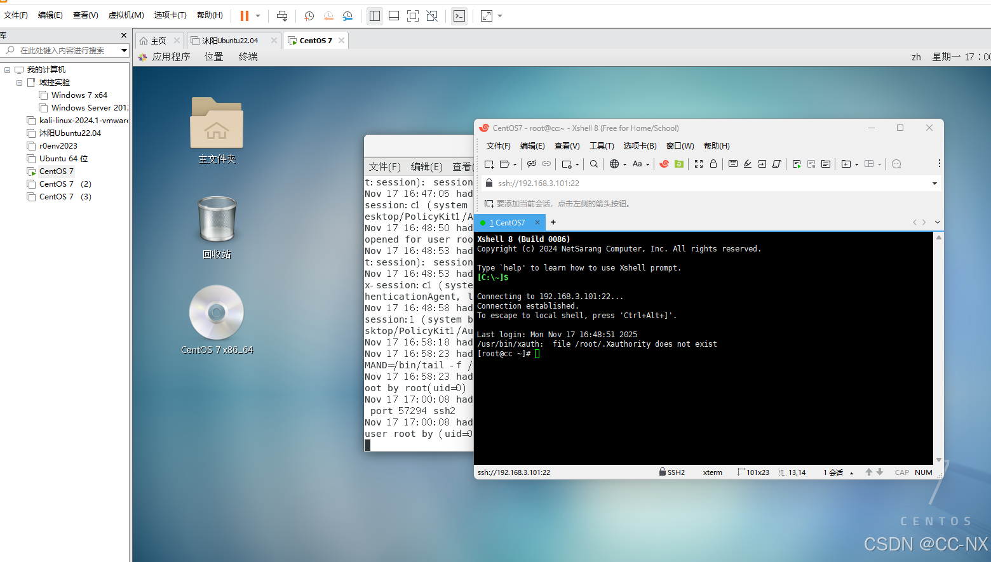Open CentOS 应用程序 applications menu
991x562 pixels.
[x=165, y=57]
